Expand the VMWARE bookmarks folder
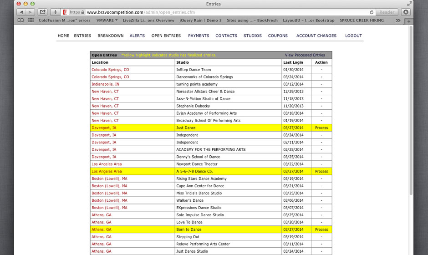The image size is (428, 255). pos(107,20)
